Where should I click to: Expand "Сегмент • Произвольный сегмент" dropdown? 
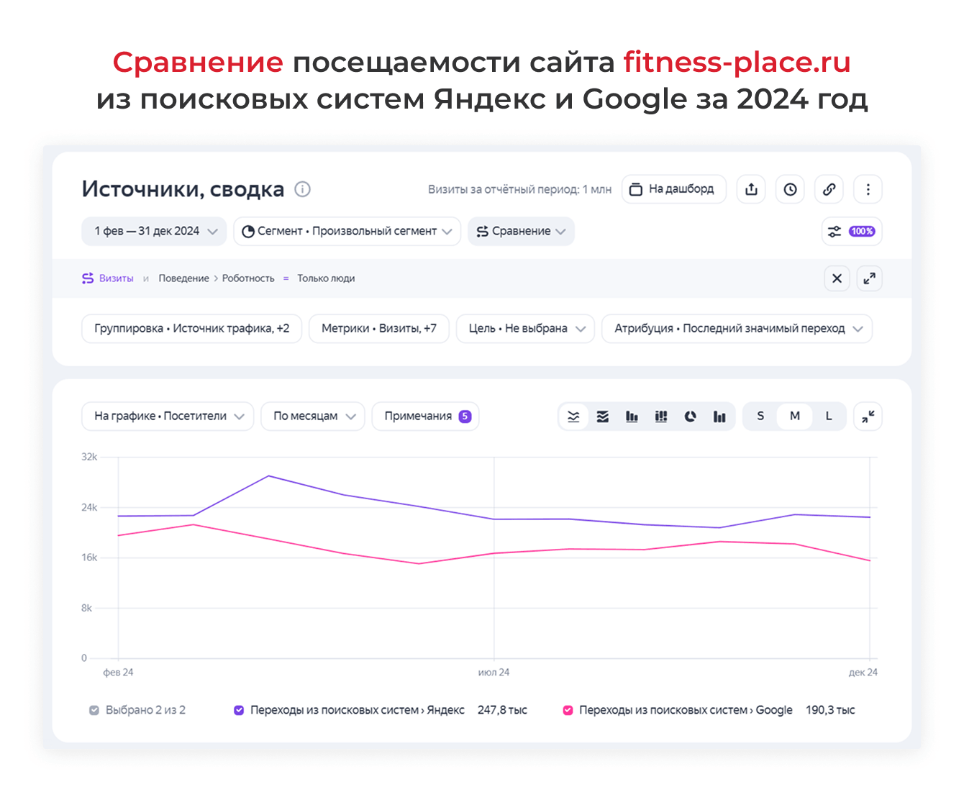click(x=347, y=231)
